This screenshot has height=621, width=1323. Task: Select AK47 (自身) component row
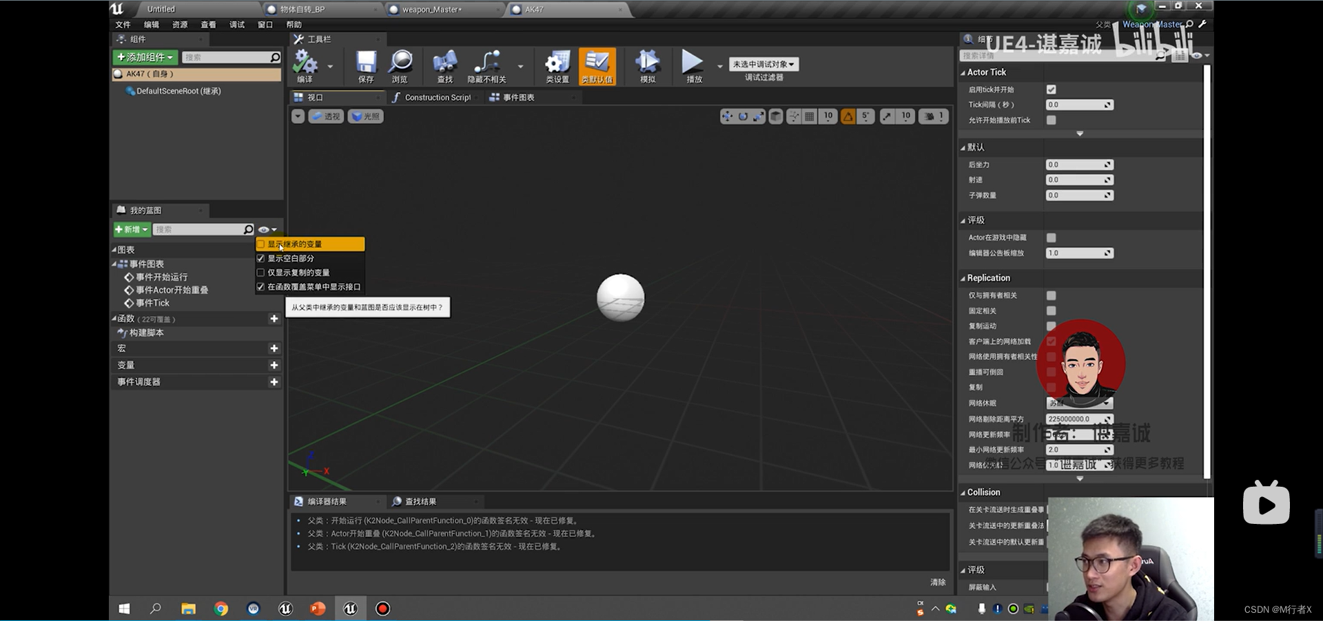click(196, 74)
